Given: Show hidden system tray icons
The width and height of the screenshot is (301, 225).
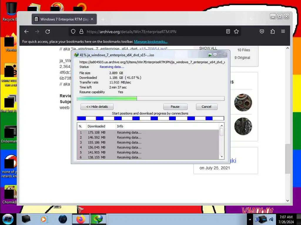Looking at the screenshot, I should click(250, 219).
